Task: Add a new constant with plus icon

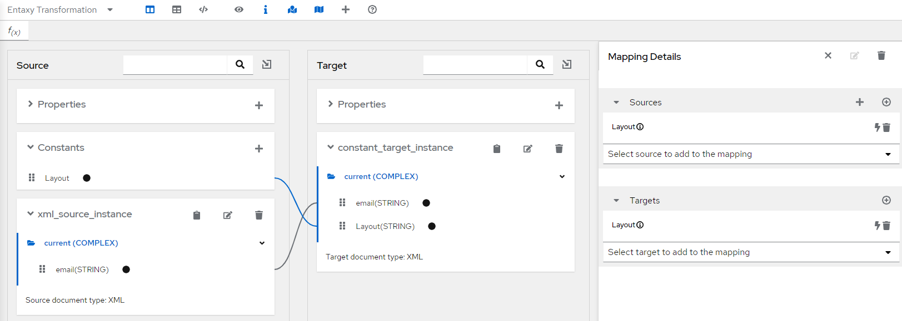Action: click(259, 149)
